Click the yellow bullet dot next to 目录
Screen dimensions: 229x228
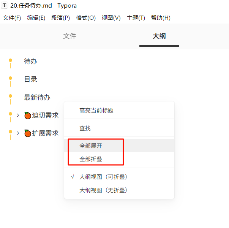(10, 78)
